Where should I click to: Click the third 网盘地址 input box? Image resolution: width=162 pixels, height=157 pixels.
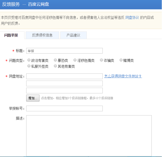pyautogui.click(x=64, y=90)
